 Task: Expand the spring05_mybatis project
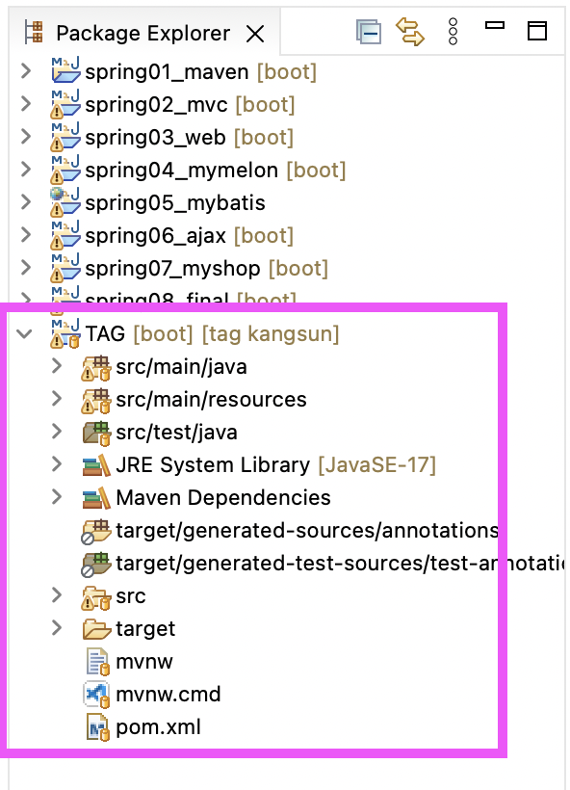point(26,202)
